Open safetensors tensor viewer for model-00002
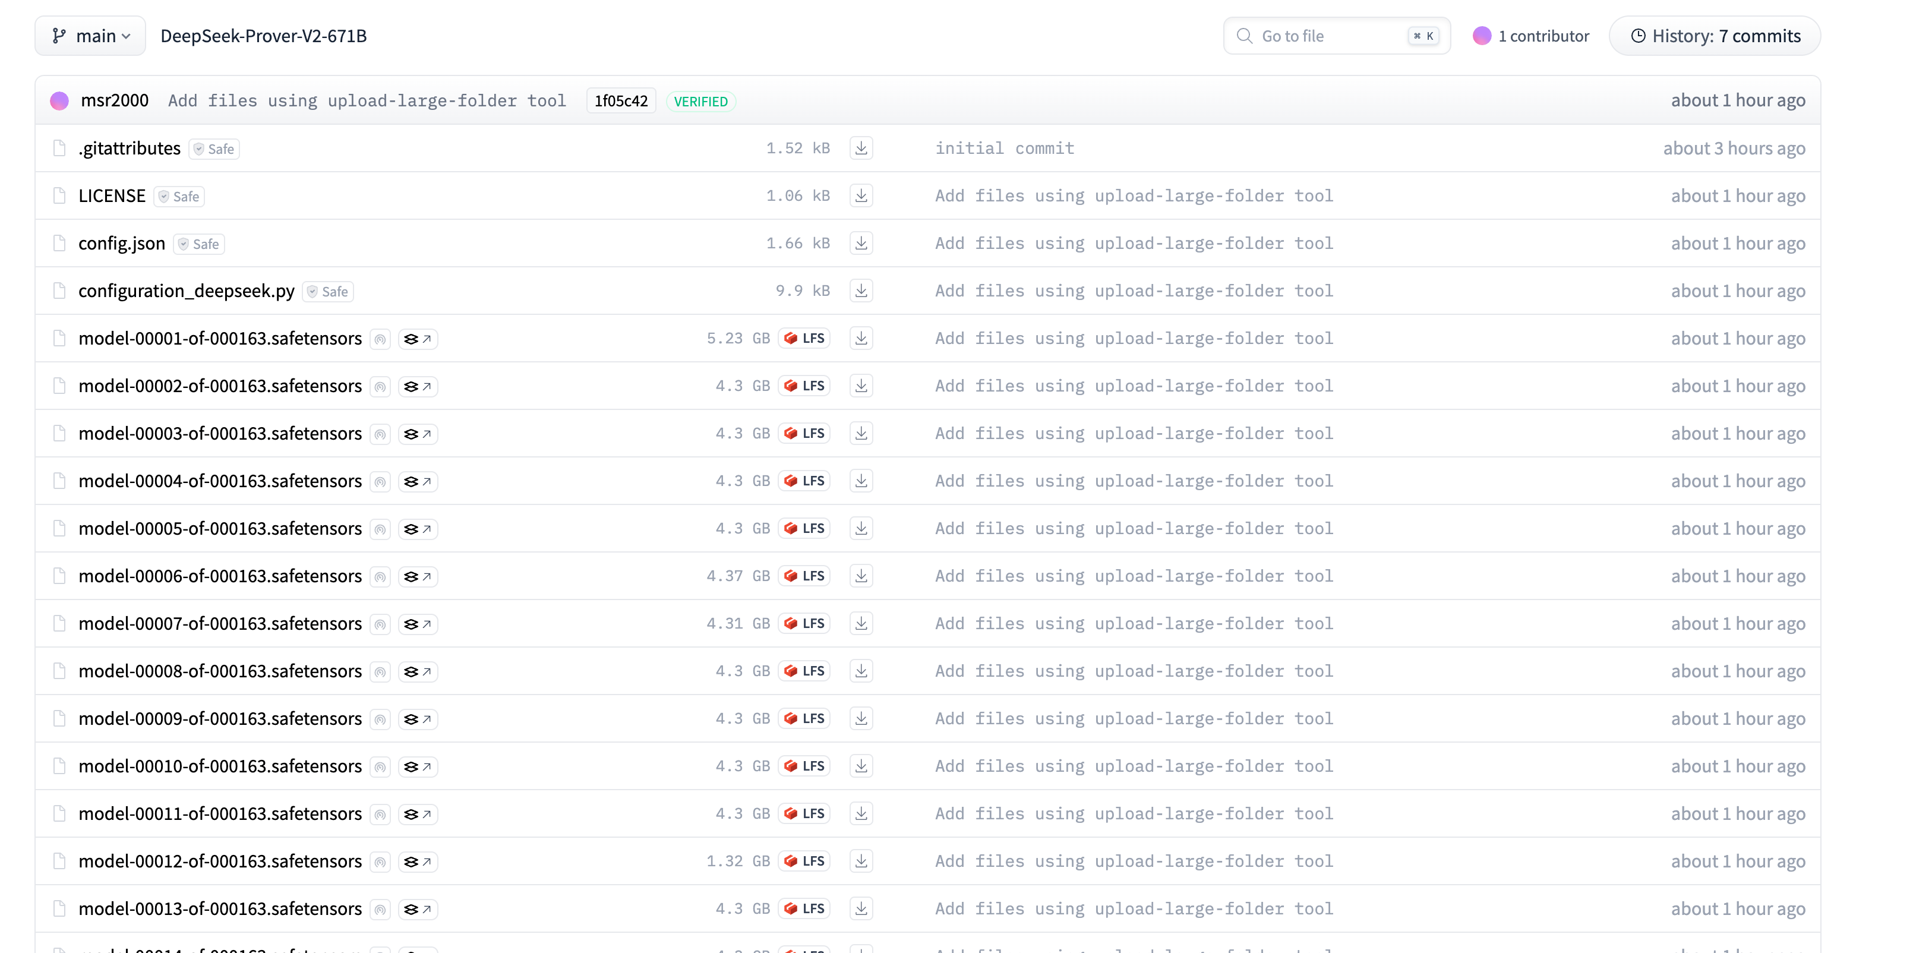Image resolution: width=1913 pixels, height=953 pixels. click(417, 386)
